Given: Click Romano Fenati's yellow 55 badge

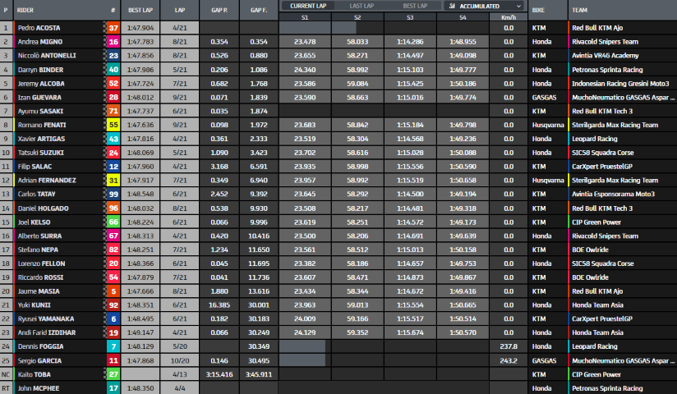Looking at the screenshot, I should pyautogui.click(x=113, y=125).
